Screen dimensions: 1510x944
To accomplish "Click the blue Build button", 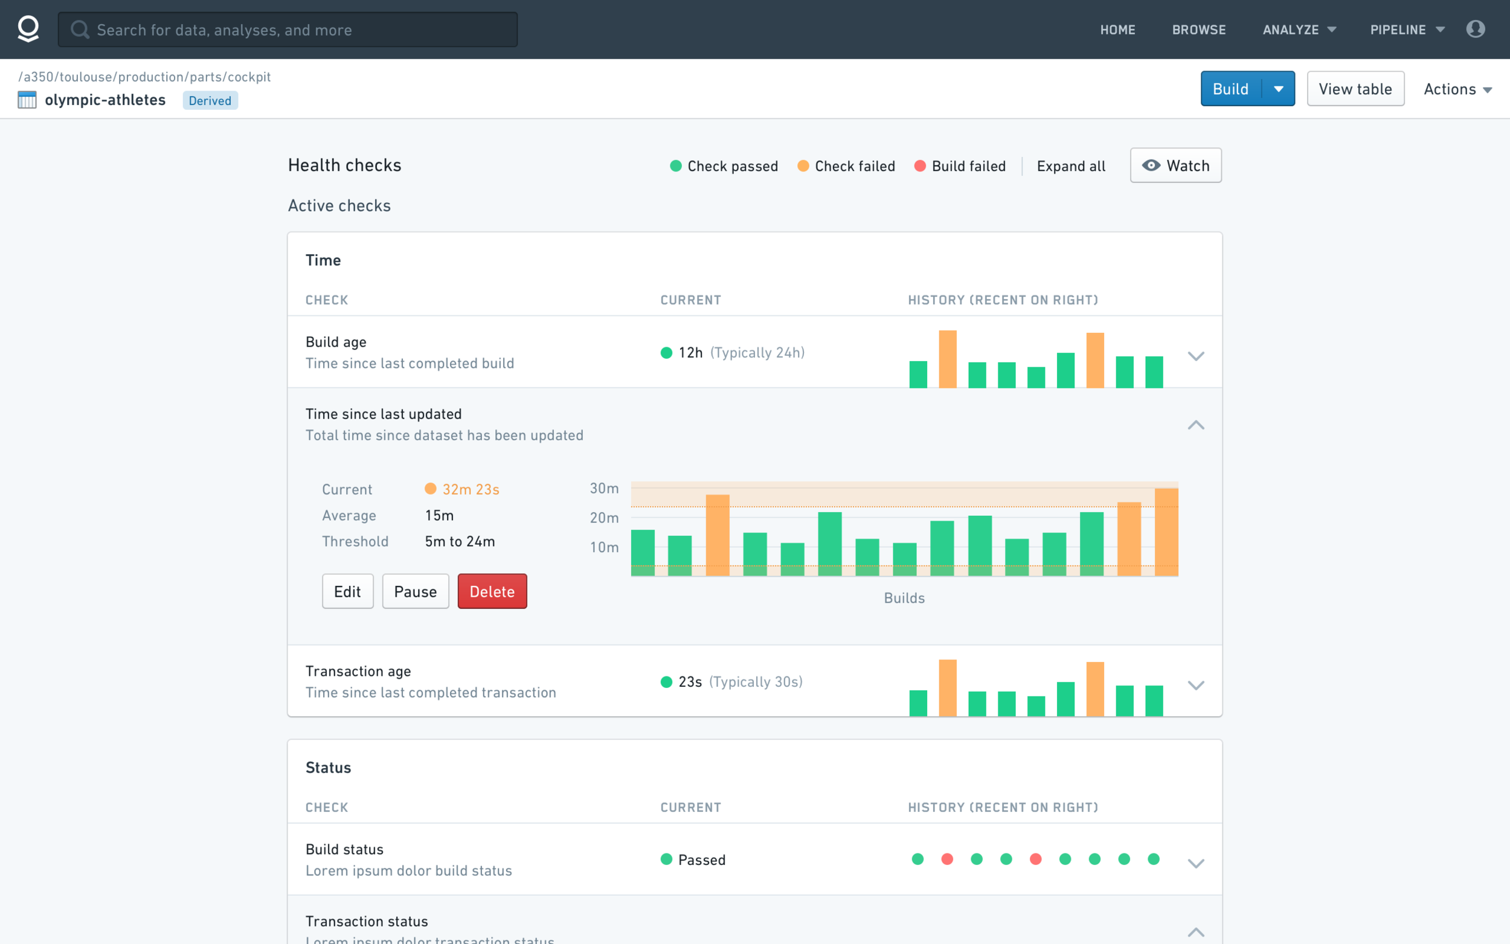I will 1230,89.
